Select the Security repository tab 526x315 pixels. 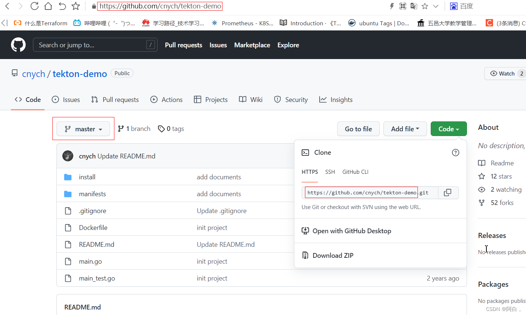pos(291,100)
